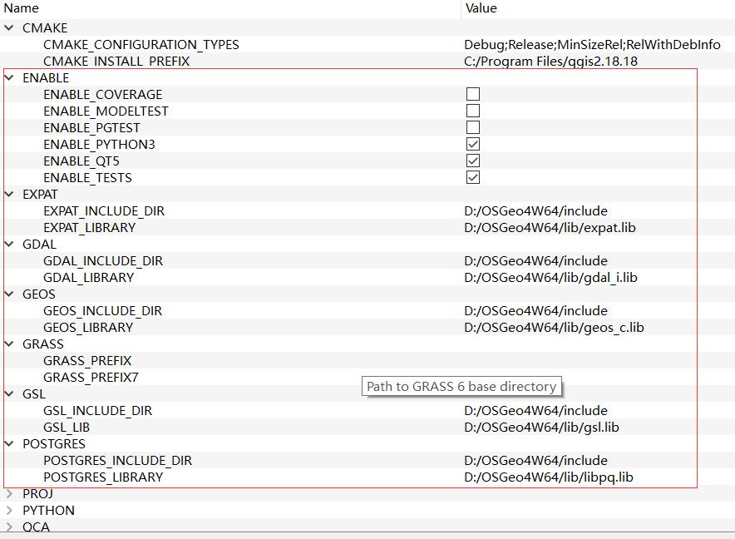Select the GDAL_INCLUDE_DIR entry name
This screenshot has width=735, height=539.
click(103, 261)
